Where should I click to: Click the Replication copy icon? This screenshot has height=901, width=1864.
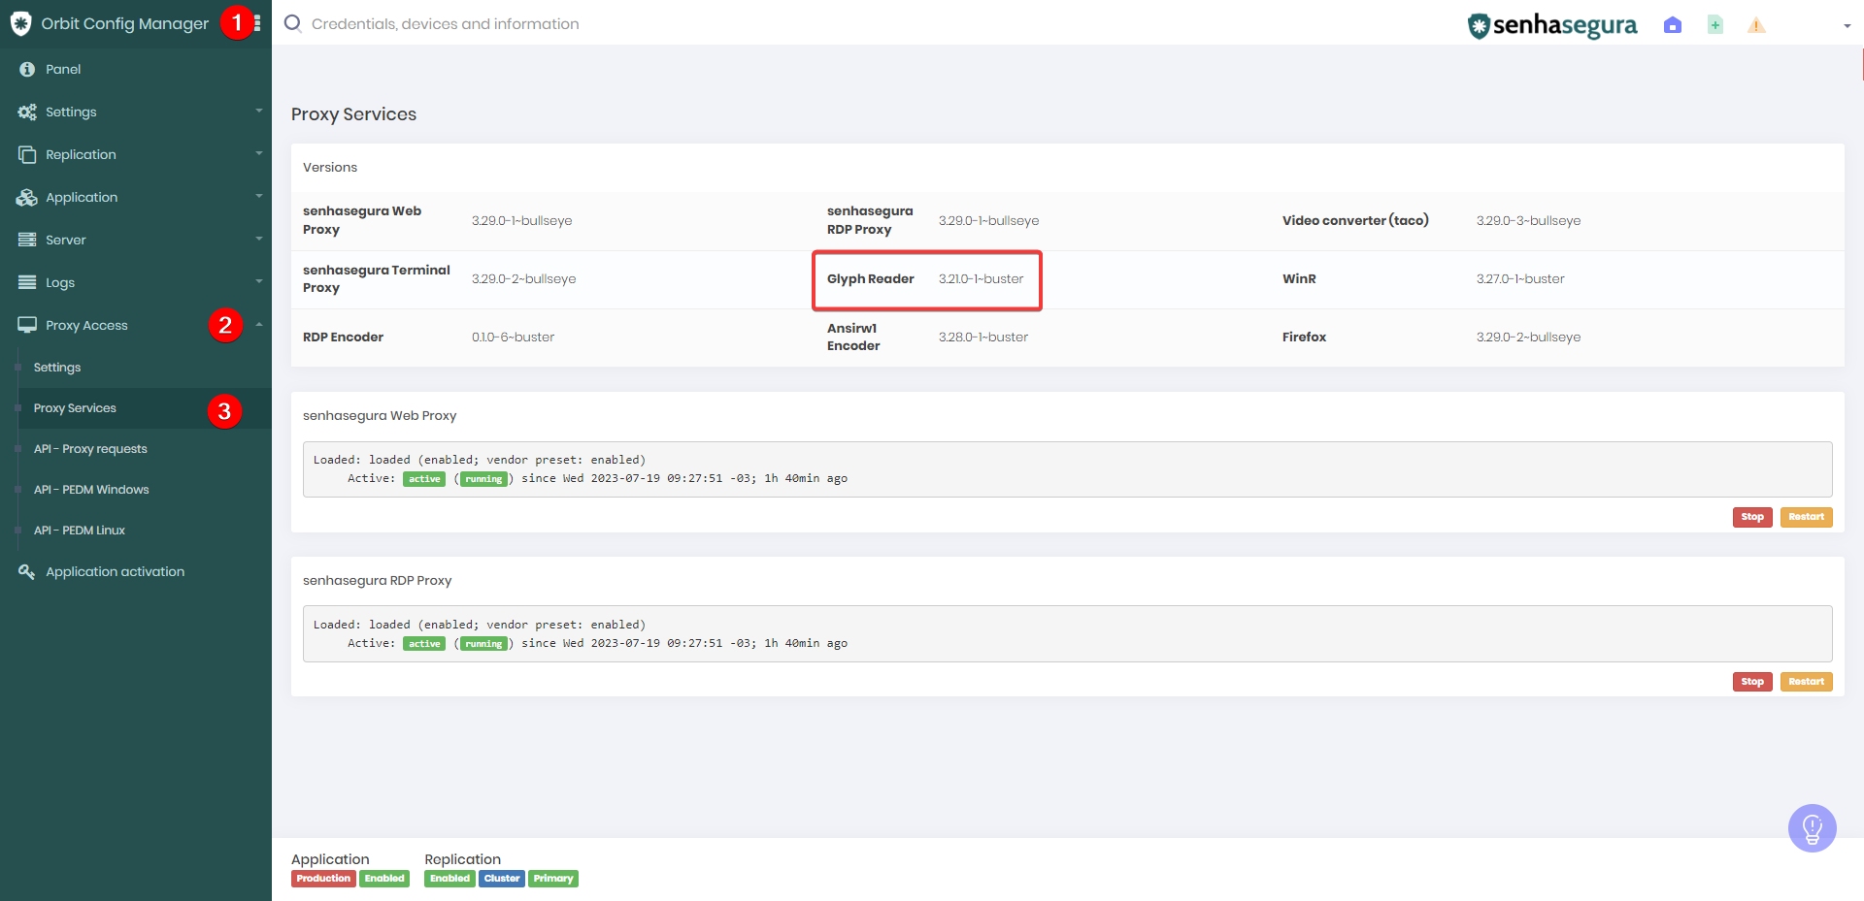coord(27,154)
